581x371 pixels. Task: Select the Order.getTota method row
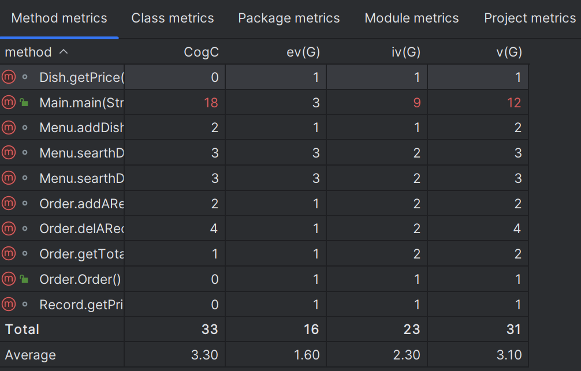81,254
